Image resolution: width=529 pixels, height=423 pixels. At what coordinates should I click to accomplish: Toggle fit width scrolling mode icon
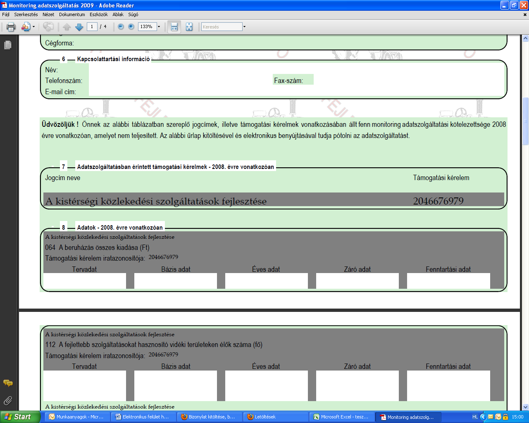(x=174, y=27)
